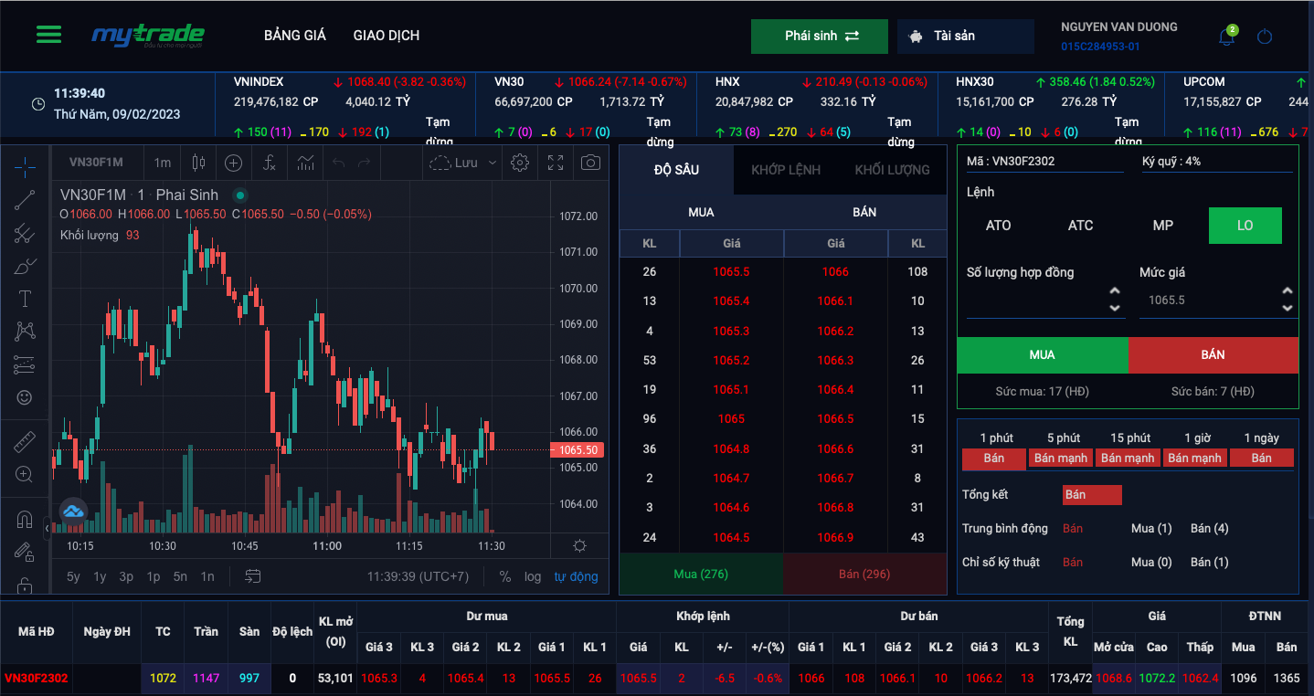Open the BẢNG GIÁ menu
The width and height of the screenshot is (1314, 696).
point(295,36)
